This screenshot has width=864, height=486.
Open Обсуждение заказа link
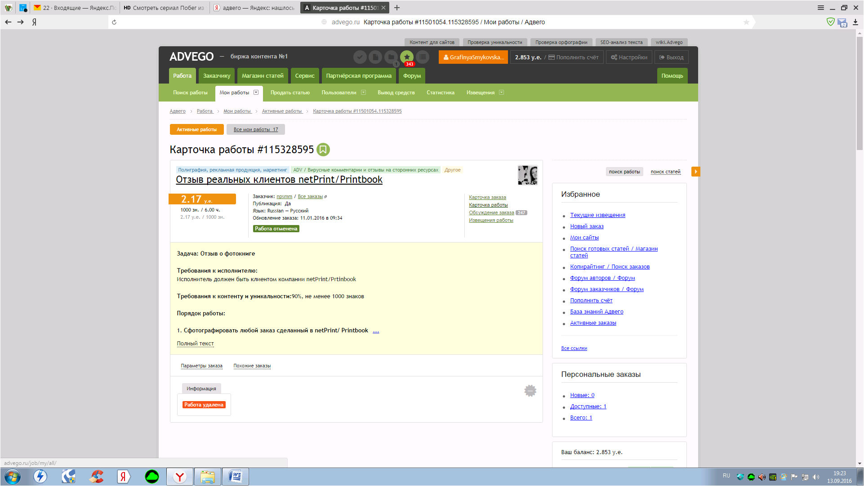(491, 212)
